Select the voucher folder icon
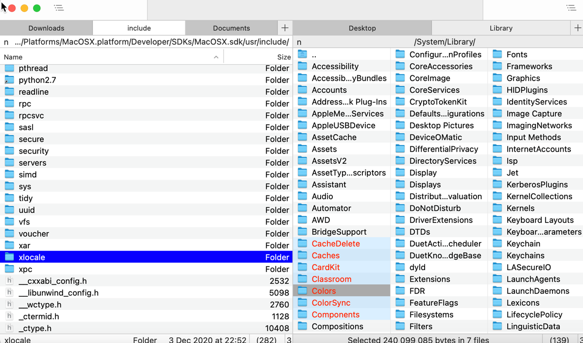 coord(10,233)
